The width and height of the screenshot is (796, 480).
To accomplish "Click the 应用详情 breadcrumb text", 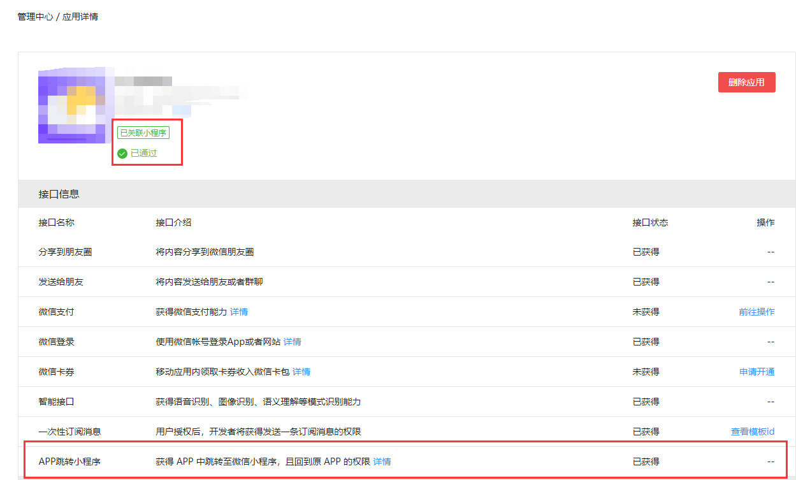I will [80, 17].
